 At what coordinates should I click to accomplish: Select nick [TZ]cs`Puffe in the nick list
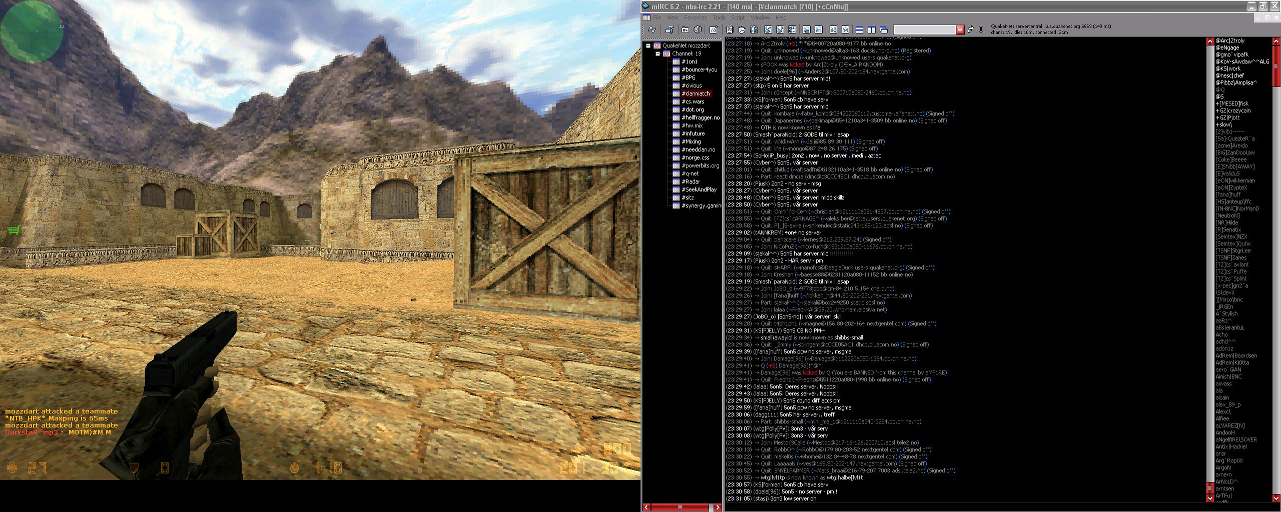click(x=1231, y=271)
